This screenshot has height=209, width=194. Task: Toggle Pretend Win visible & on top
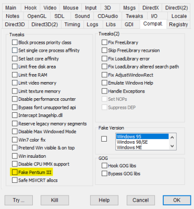click(15, 148)
